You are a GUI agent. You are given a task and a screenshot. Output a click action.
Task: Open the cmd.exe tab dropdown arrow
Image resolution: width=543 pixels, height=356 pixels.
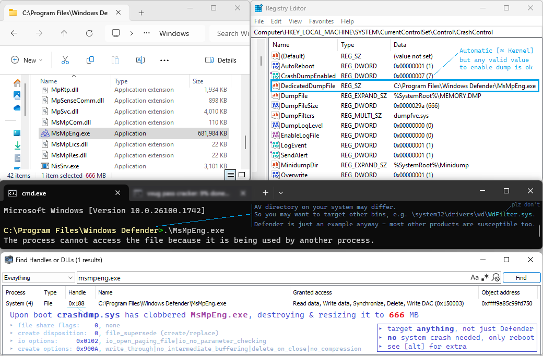pos(282,193)
